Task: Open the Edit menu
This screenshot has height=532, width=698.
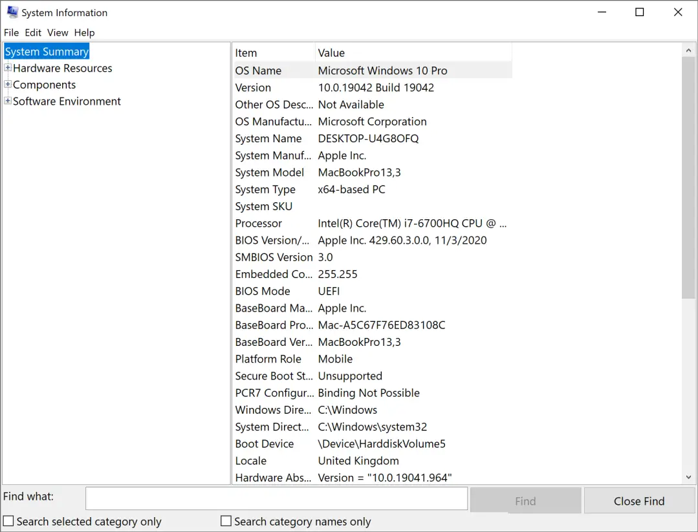Action: pyautogui.click(x=33, y=32)
